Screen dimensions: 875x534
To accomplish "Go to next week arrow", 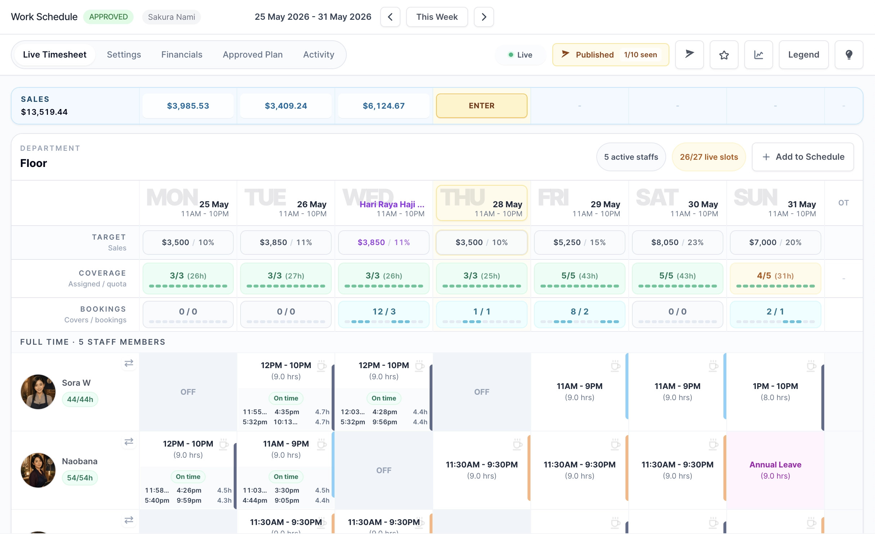I will 484,17.
